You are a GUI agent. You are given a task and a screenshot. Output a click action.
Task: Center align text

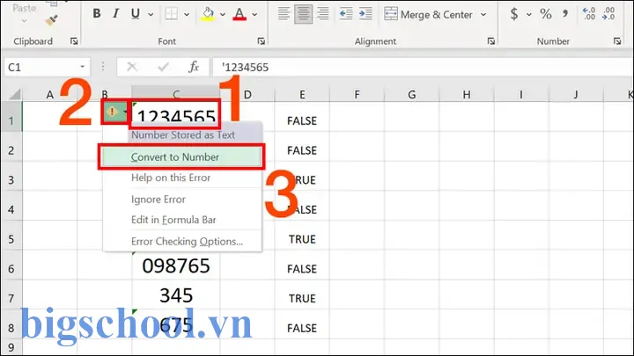click(303, 14)
